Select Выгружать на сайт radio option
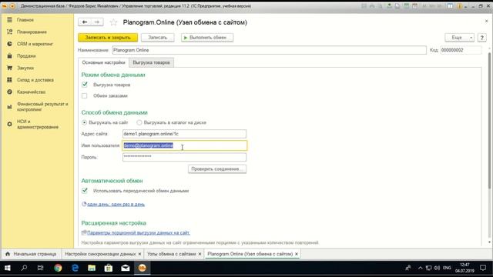 (84, 122)
